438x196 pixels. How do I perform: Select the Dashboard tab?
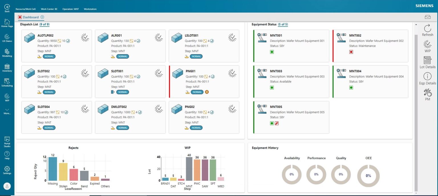point(31,17)
